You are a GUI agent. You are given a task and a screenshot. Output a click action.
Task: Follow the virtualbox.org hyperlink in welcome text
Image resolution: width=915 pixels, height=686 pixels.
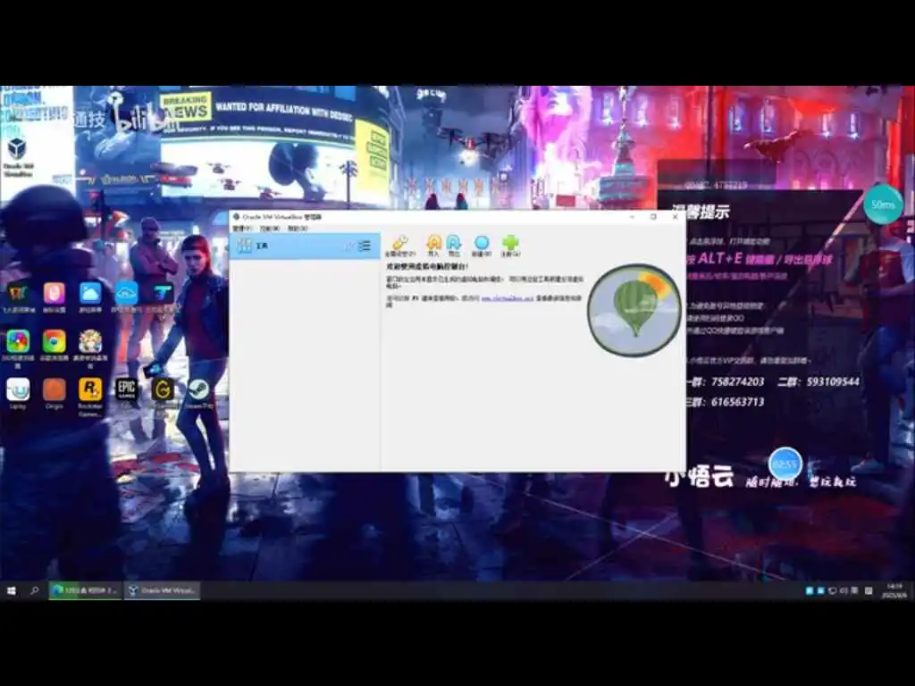coord(508,298)
